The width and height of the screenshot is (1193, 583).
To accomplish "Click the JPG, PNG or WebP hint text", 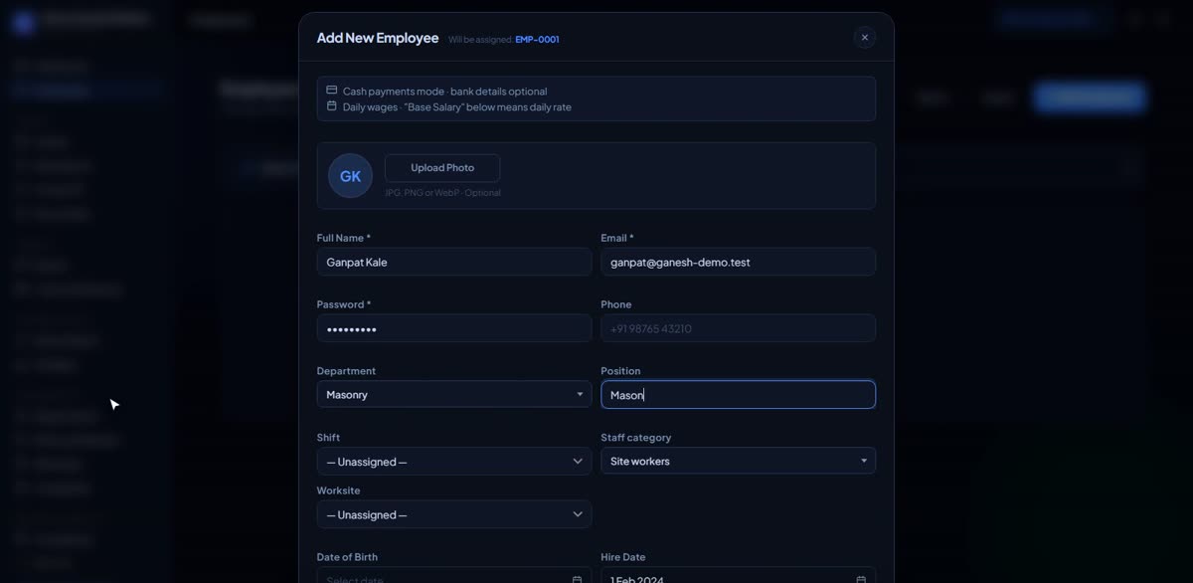I will tap(442, 193).
